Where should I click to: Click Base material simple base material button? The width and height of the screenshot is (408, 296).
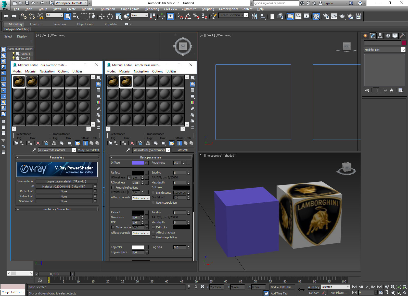66,181
